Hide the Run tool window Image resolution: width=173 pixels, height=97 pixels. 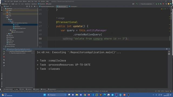[x=169, y=49]
